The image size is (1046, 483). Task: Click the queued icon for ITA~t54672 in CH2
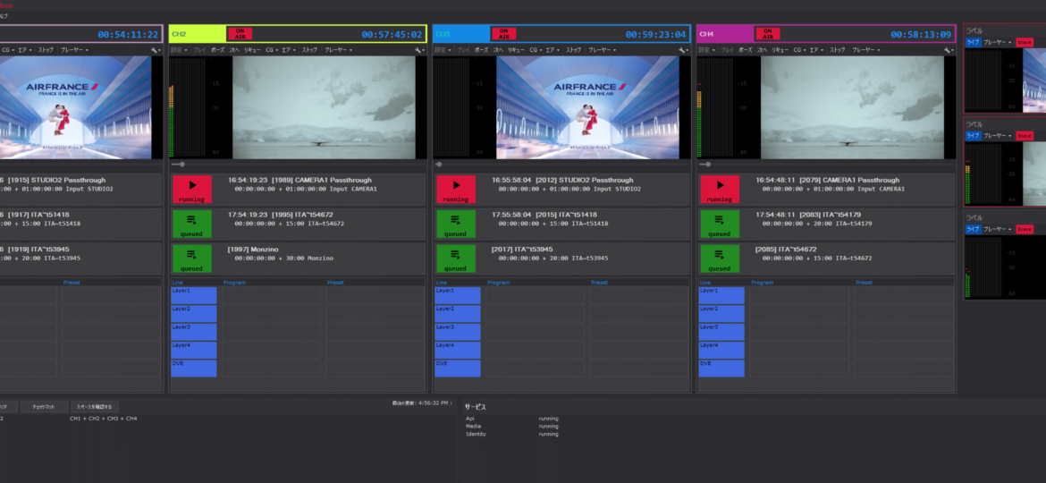click(x=191, y=224)
